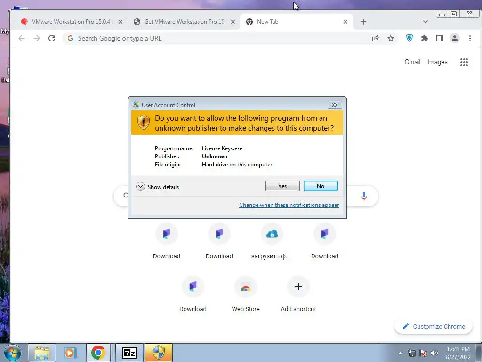Select the New Tab tab

click(297, 22)
